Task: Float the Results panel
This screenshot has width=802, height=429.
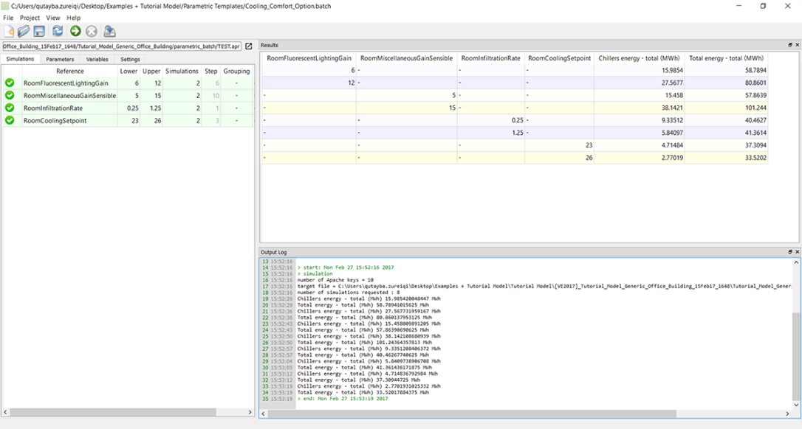Action: tap(789, 45)
